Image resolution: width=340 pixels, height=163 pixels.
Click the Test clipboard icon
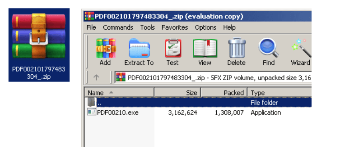172,48
